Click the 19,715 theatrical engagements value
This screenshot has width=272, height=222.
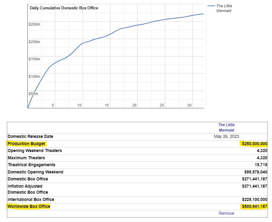tap(261, 165)
